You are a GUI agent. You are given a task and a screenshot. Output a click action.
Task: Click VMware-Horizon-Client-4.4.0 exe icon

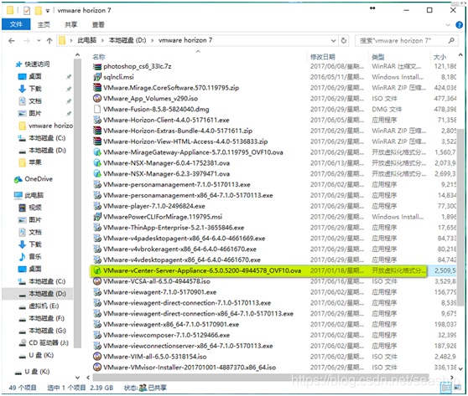click(97, 120)
